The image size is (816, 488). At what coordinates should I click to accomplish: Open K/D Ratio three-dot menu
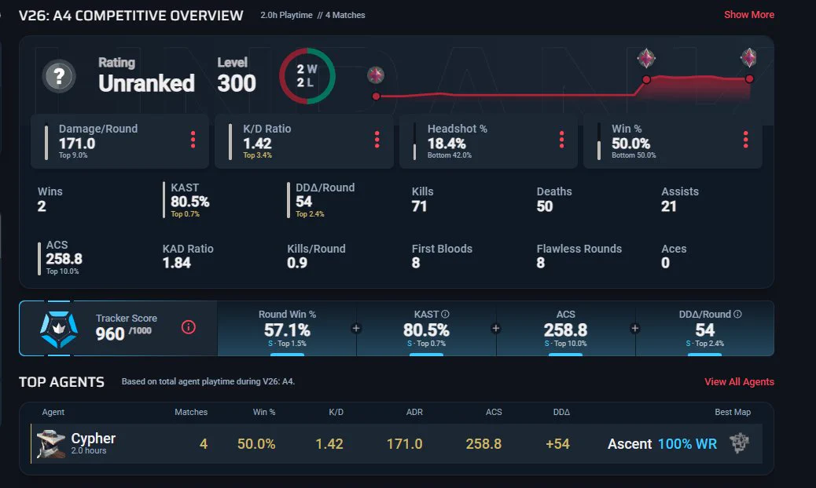(377, 140)
